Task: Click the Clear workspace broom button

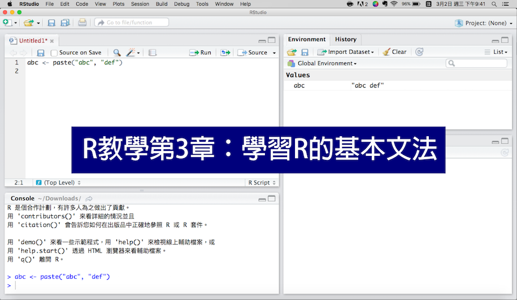Action: coord(394,52)
